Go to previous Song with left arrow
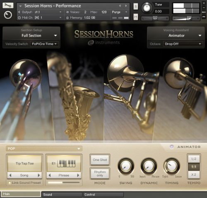Viewport: 207px width, 198px height. (10, 175)
